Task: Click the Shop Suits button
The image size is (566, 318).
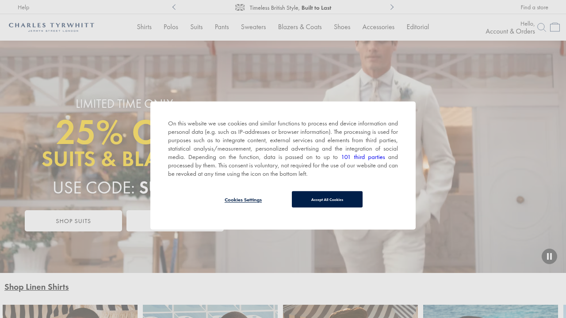Action: click(73, 221)
